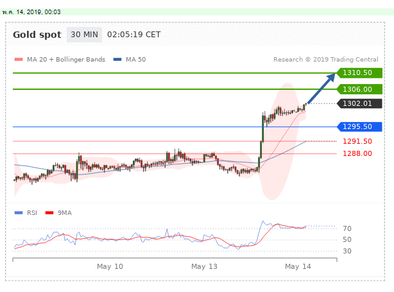
Task: Click the MA 20 + Bollinger Bands label
Action: [x=66, y=60]
